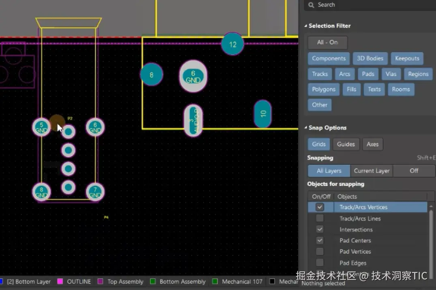Click the On/Off column header
Image resolution: width=436 pixels, height=290 pixels.
tap(321, 197)
